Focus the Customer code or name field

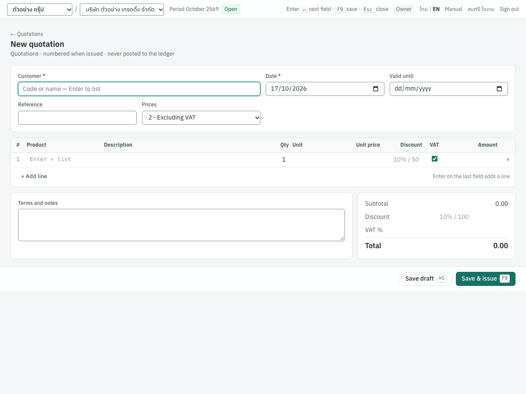point(139,89)
